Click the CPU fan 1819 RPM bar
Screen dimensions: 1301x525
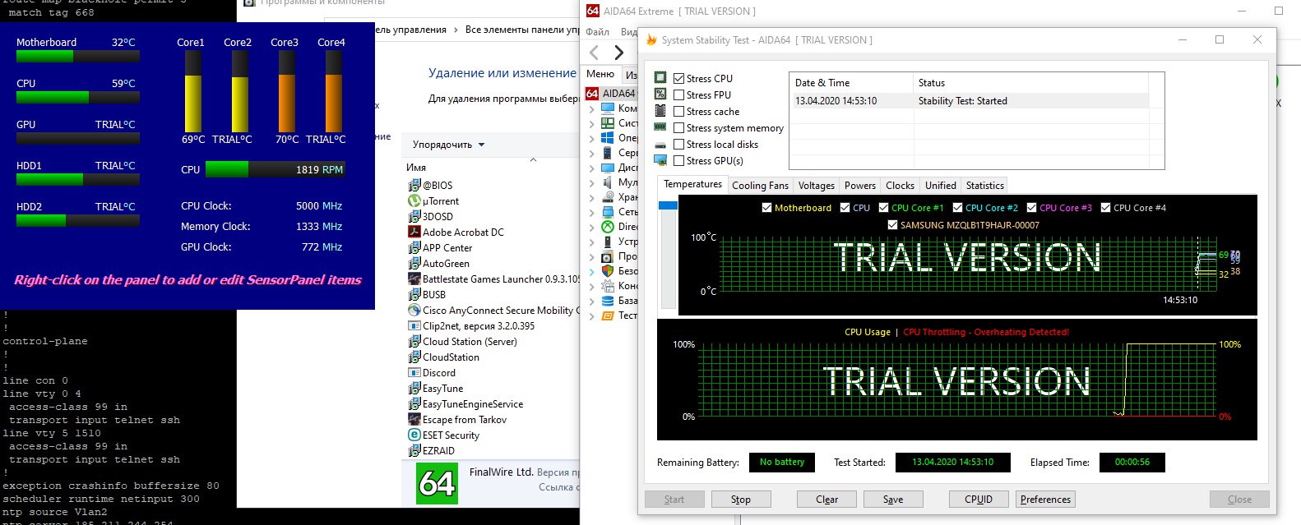click(275, 169)
